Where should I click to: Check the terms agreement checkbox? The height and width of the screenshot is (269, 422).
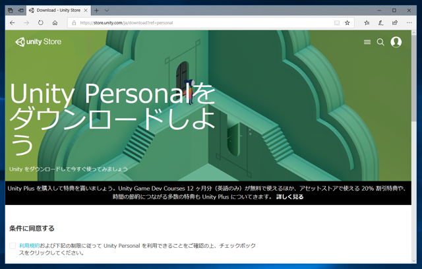point(13,246)
